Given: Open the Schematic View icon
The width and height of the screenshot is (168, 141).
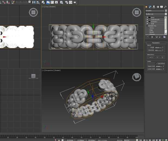Looking at the screenshot, I should pyautogui.click(x=56, y=2).
